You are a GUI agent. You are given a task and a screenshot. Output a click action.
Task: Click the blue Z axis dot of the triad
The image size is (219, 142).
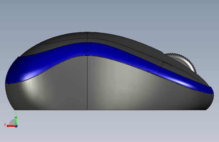point(16,126)
